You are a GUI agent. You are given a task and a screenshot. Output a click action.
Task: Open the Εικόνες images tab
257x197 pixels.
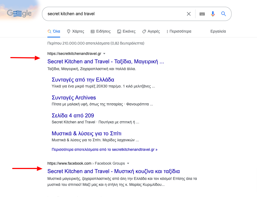[126, 31]
